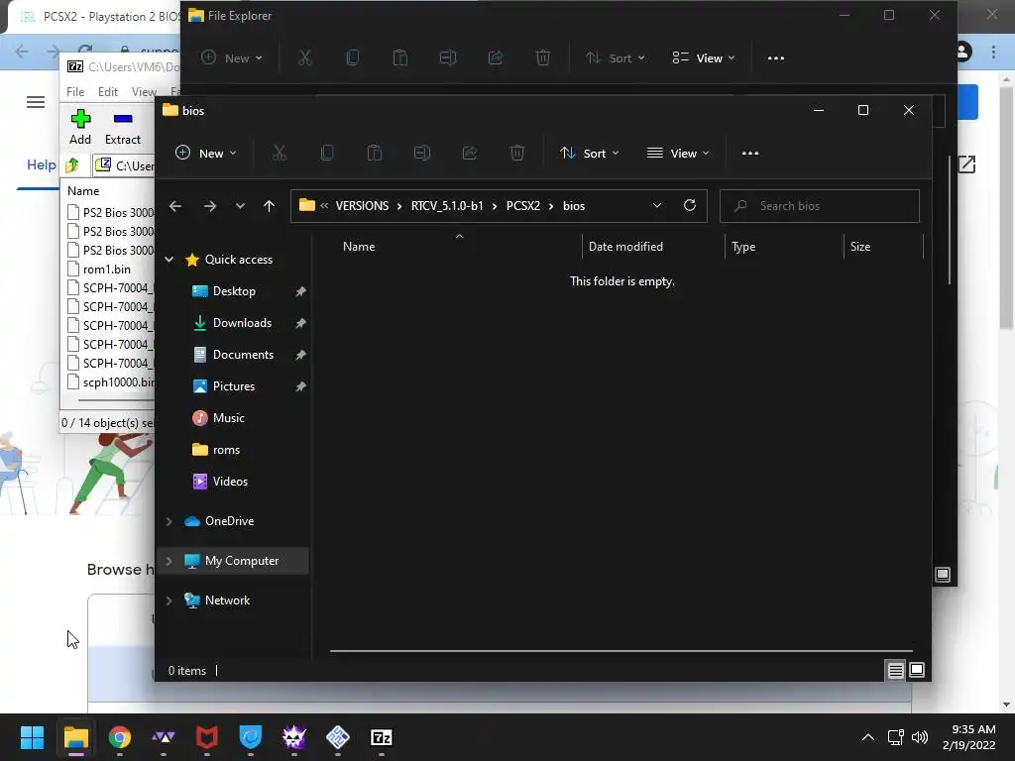
Task: Open New menu in bios window
Action: tap(206, 154)
